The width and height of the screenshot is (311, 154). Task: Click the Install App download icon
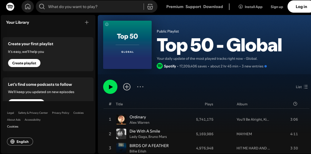pyautogui.click(x=241, y=7)
